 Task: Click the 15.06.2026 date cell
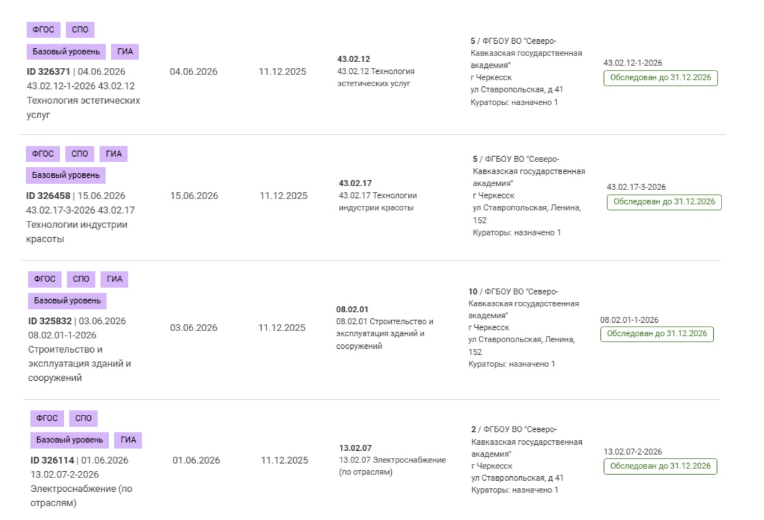click(x=194, y=196)
